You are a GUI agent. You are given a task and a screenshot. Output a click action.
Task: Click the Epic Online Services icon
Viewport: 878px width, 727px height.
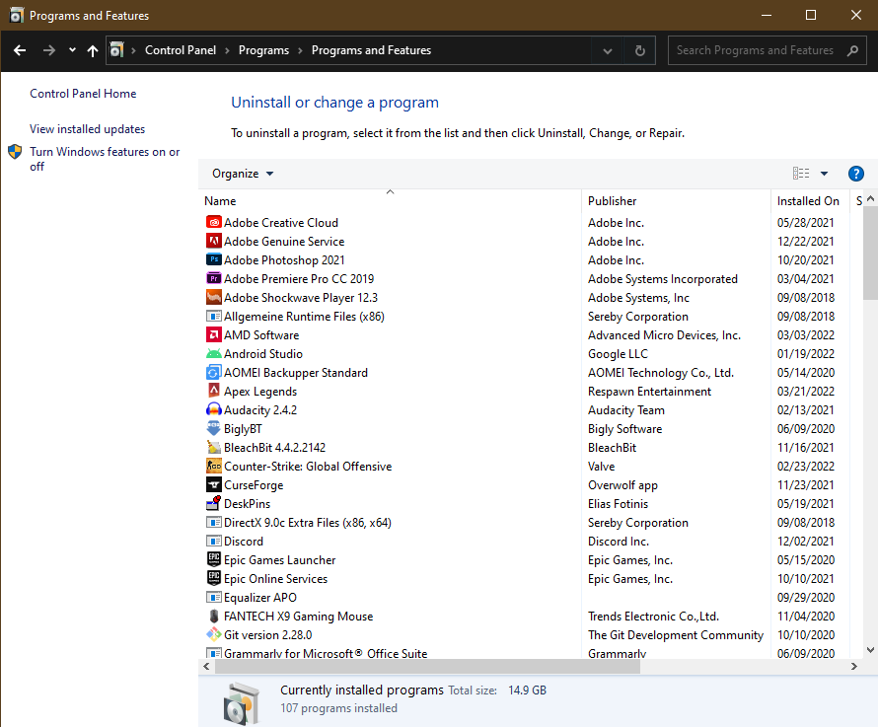click(x=213, y=579)
